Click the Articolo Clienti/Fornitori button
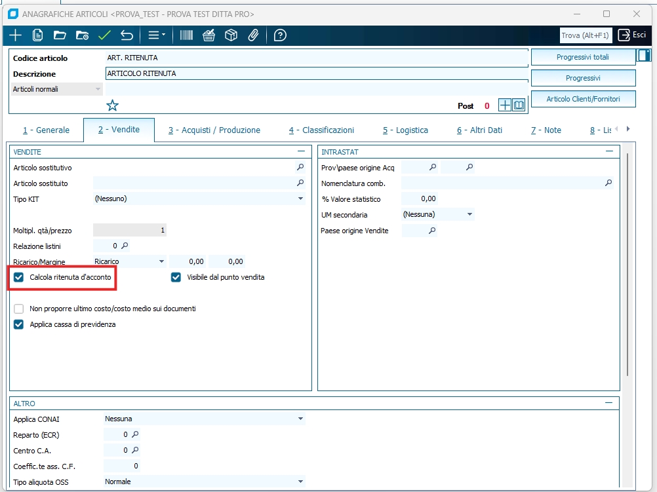 [x=582, y=99]
